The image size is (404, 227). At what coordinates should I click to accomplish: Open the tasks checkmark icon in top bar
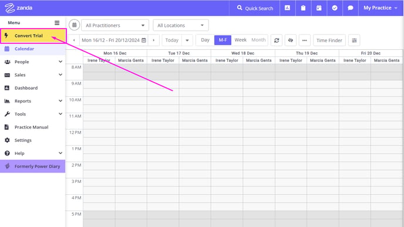pyautogui.click(x=335, y=8)
